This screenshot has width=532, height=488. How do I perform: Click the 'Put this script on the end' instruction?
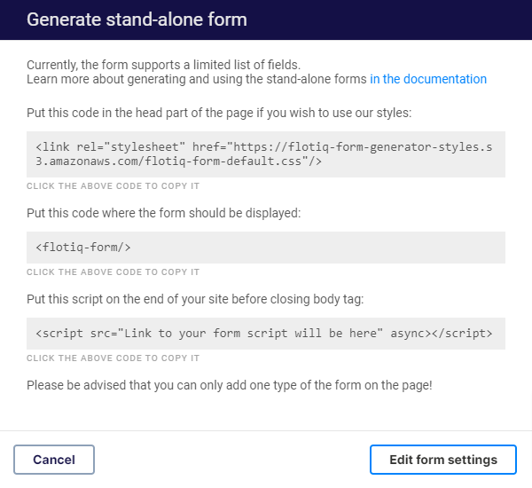tap(195, 299)
